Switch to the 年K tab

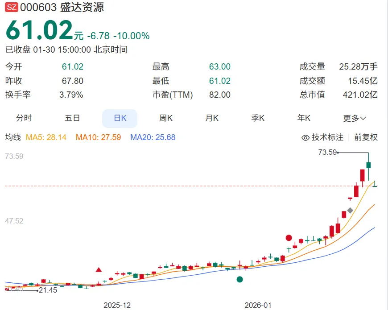coord(304,118)
